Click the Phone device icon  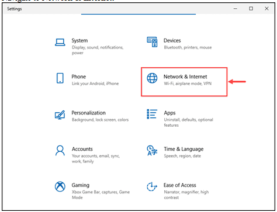click(x=60, y=78)
